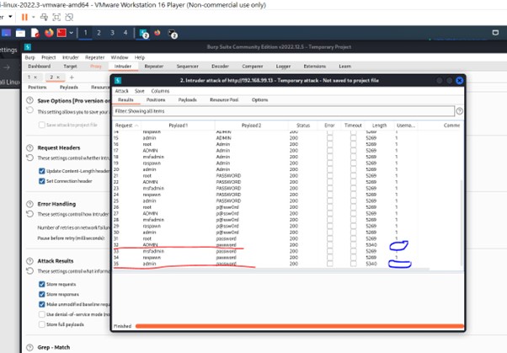Click the Save Options help question icon
The height and width of the screenshot is (353, 507).
point(29,100)
